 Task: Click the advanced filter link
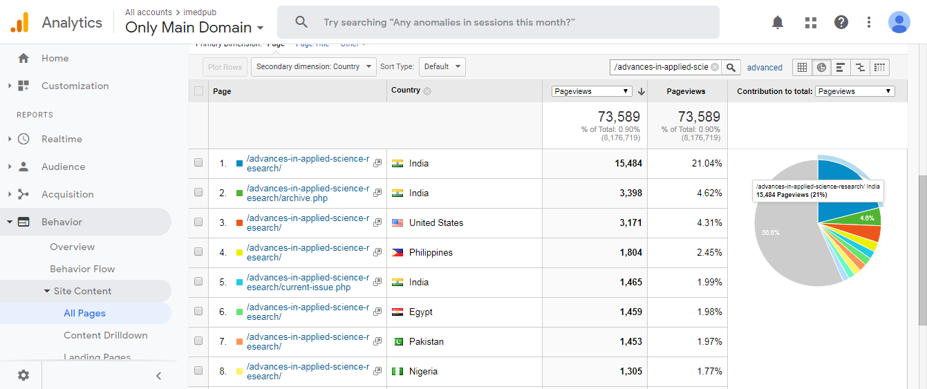pos(765,68)
